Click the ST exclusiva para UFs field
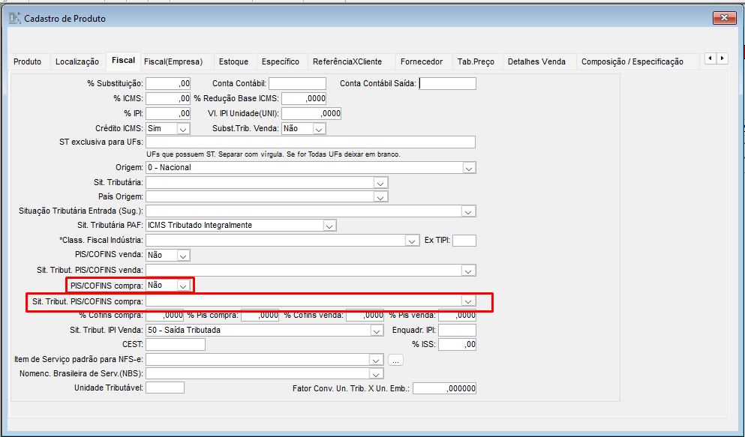Screen dimensions: 745x437 pyautogui.click(x=311, y=142)
